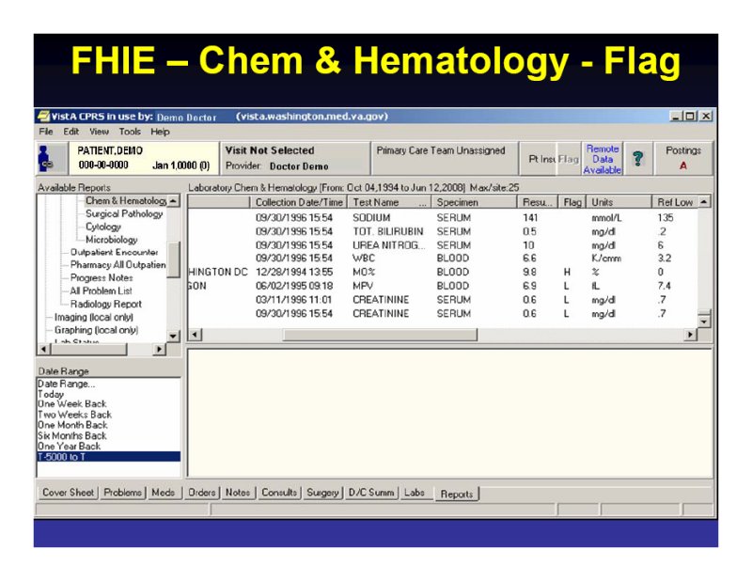Click the Flag column header

tap(572, 202)
